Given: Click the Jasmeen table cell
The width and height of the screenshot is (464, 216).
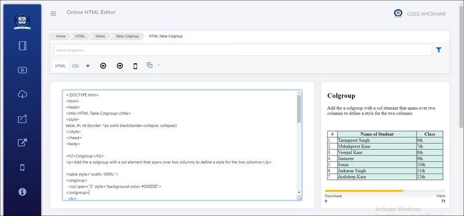Looking at the screenshot, I should (x=377, y=159).
